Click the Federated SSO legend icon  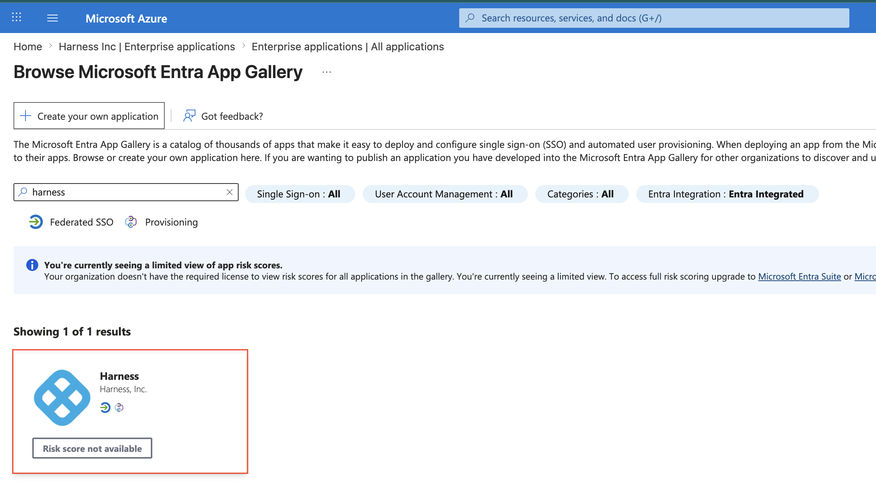point(36,222)
